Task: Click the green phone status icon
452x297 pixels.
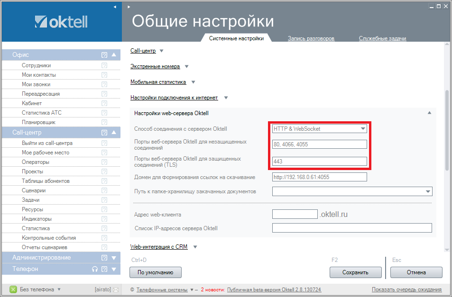Action: tap(13, 289)
